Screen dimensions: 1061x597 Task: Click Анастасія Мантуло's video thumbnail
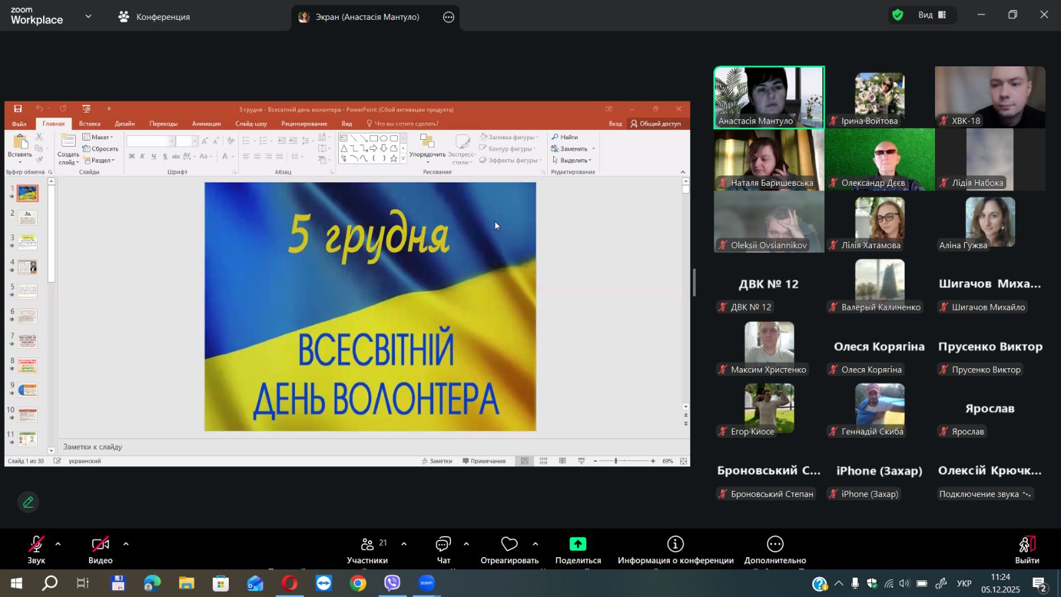pos(769,97)
